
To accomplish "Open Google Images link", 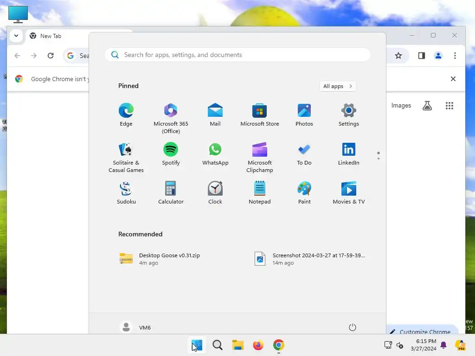I will [401, 106].
